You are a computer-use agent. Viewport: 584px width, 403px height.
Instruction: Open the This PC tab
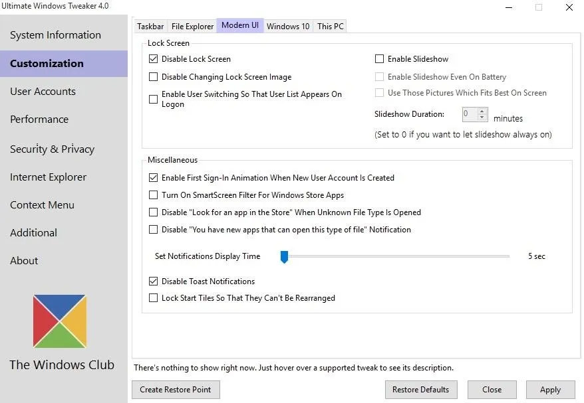331,26
